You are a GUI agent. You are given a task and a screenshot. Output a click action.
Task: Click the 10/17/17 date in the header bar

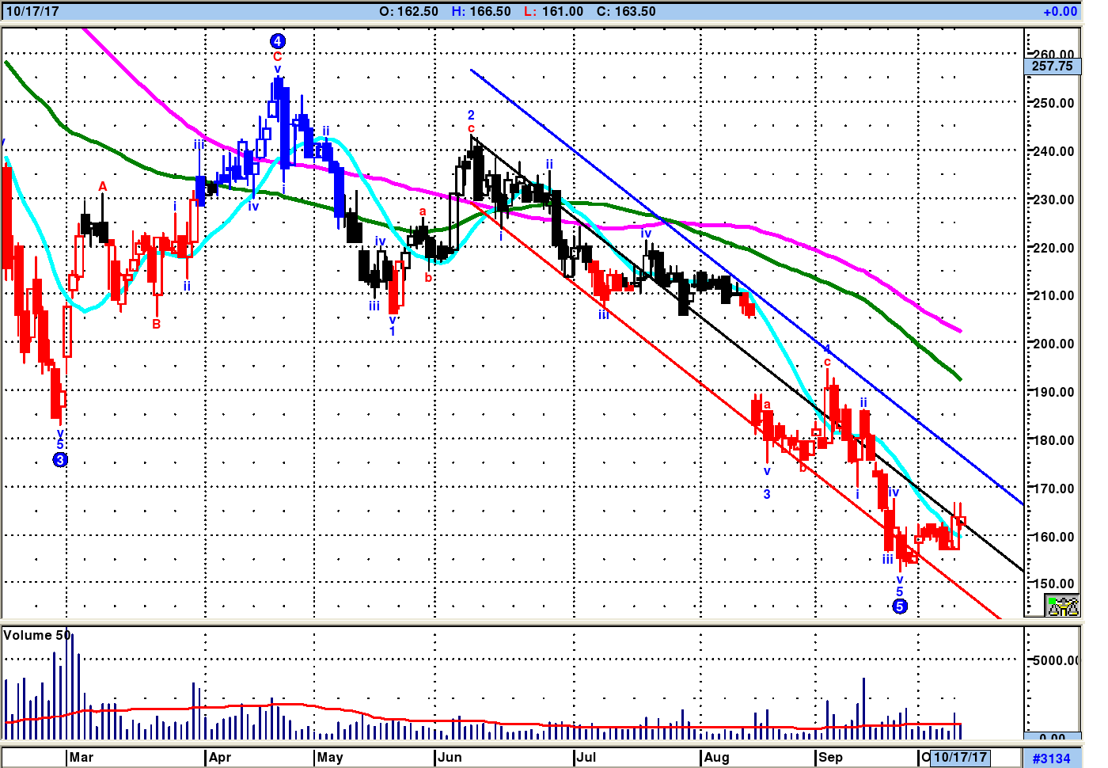(32, 11)
